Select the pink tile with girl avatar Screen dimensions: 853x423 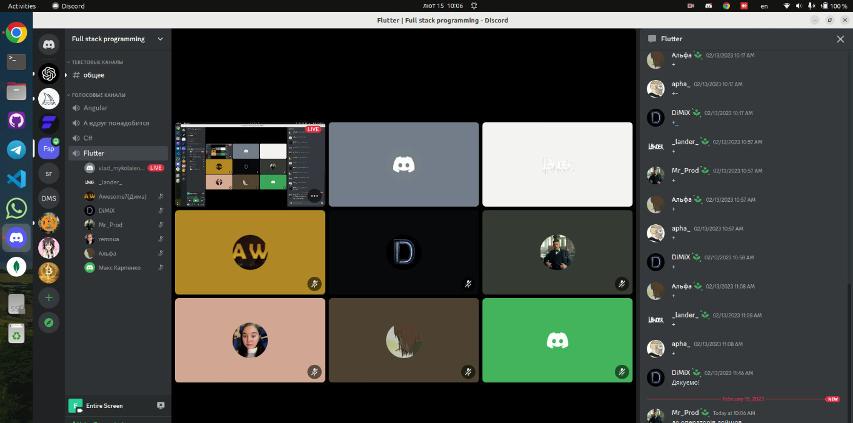coord(250,341)
